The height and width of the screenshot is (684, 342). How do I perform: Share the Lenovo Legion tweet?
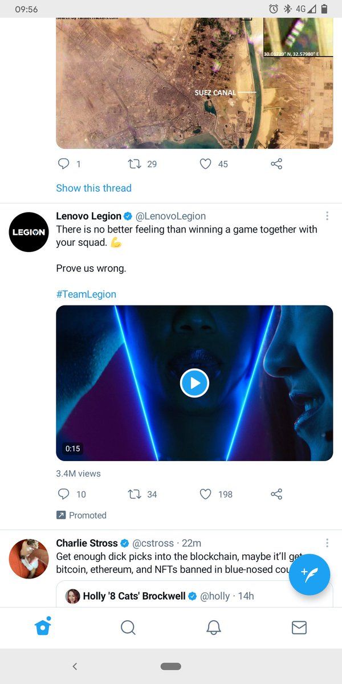276,494
